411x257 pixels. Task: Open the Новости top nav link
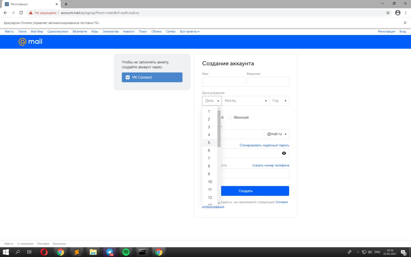tap(129, 31)
